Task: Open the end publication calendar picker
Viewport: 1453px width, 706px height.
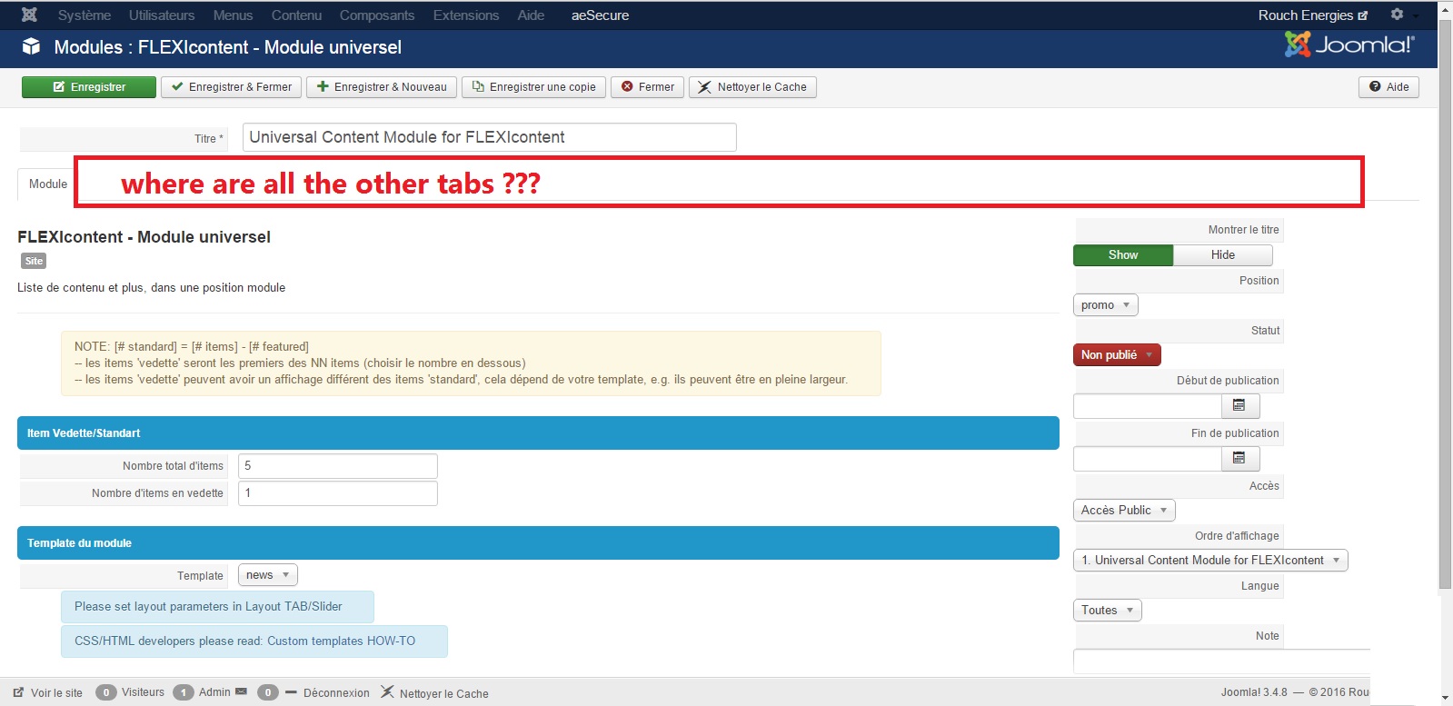Action: point(1239,458)
